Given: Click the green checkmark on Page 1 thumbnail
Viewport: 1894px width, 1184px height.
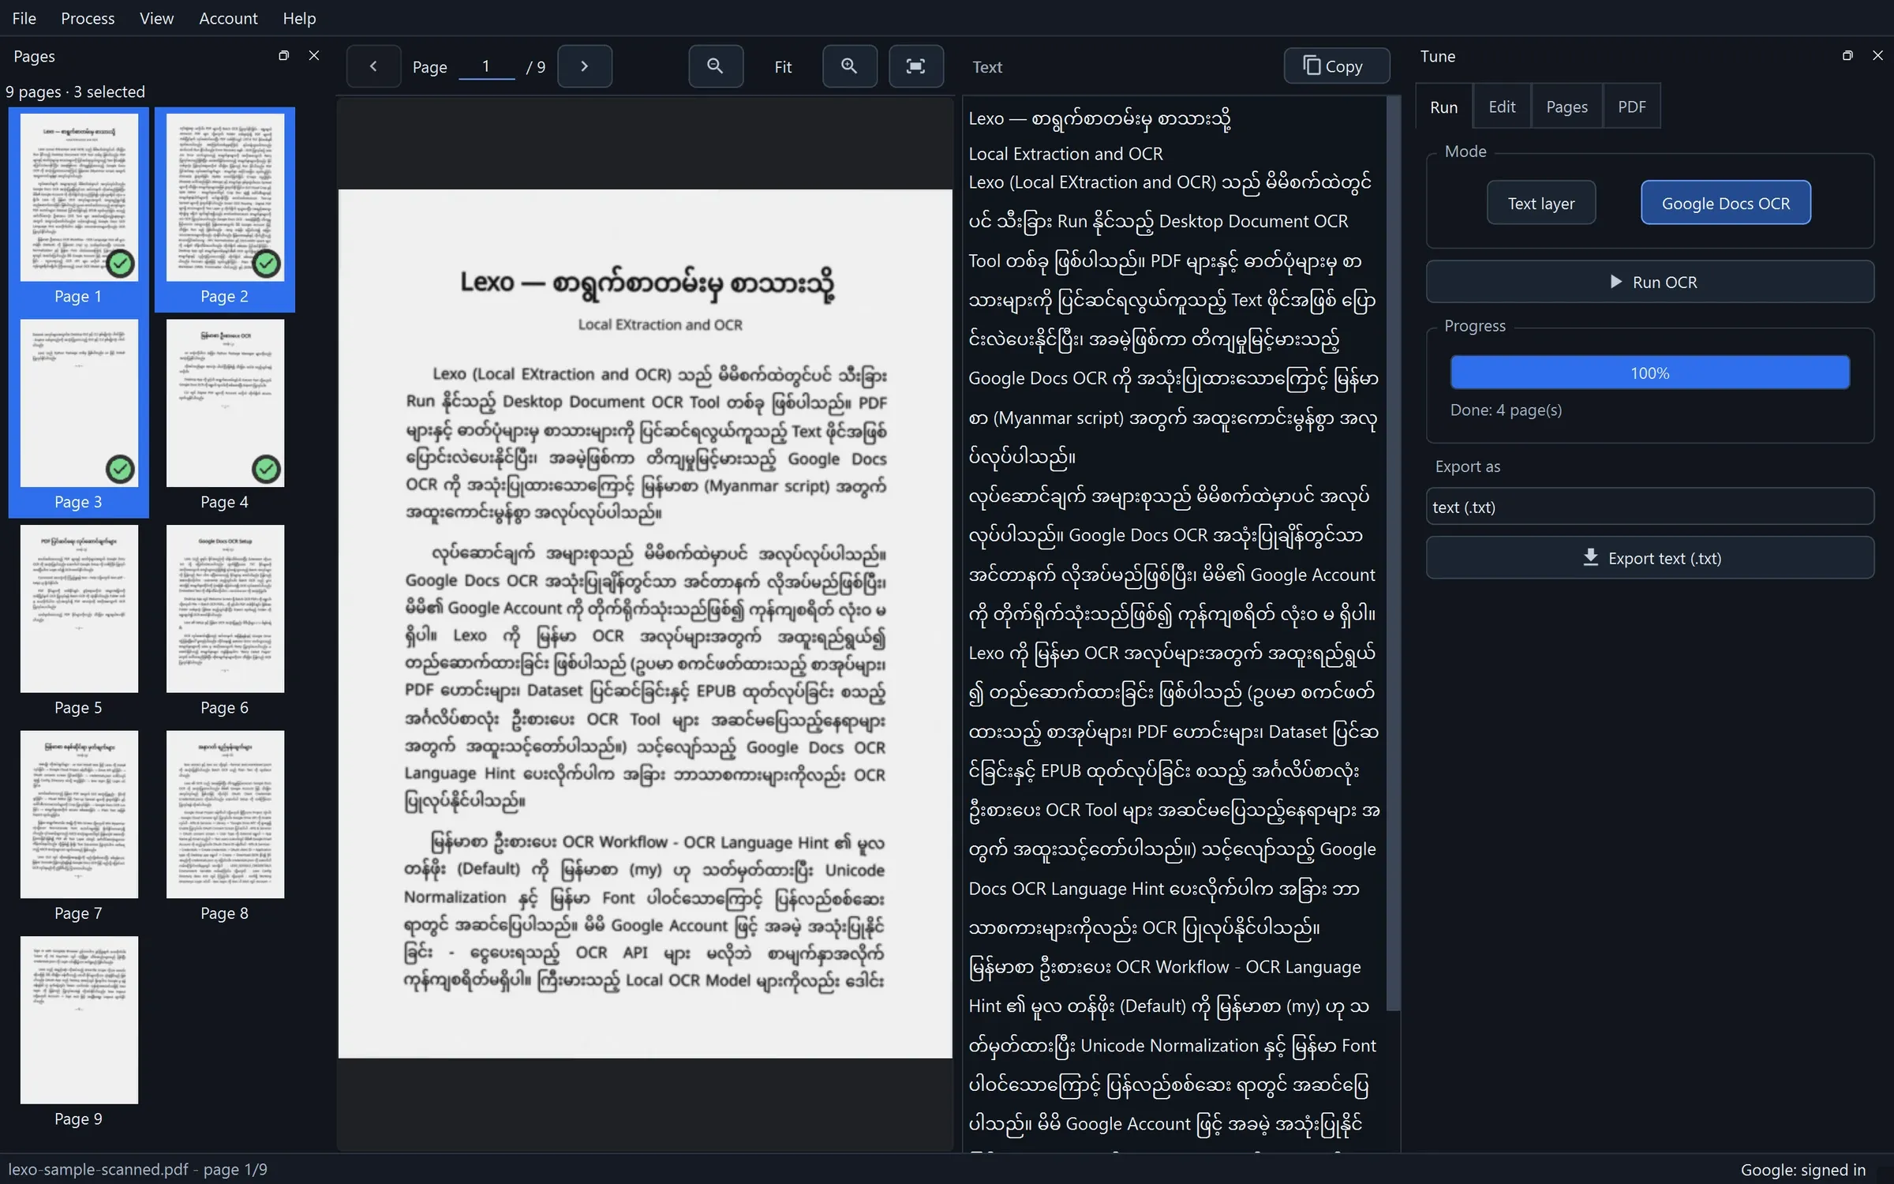Looking at the screenshot, I should coord(120,264).
